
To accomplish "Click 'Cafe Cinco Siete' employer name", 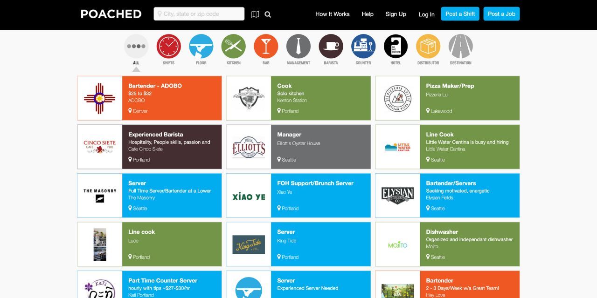I will 146,149.
